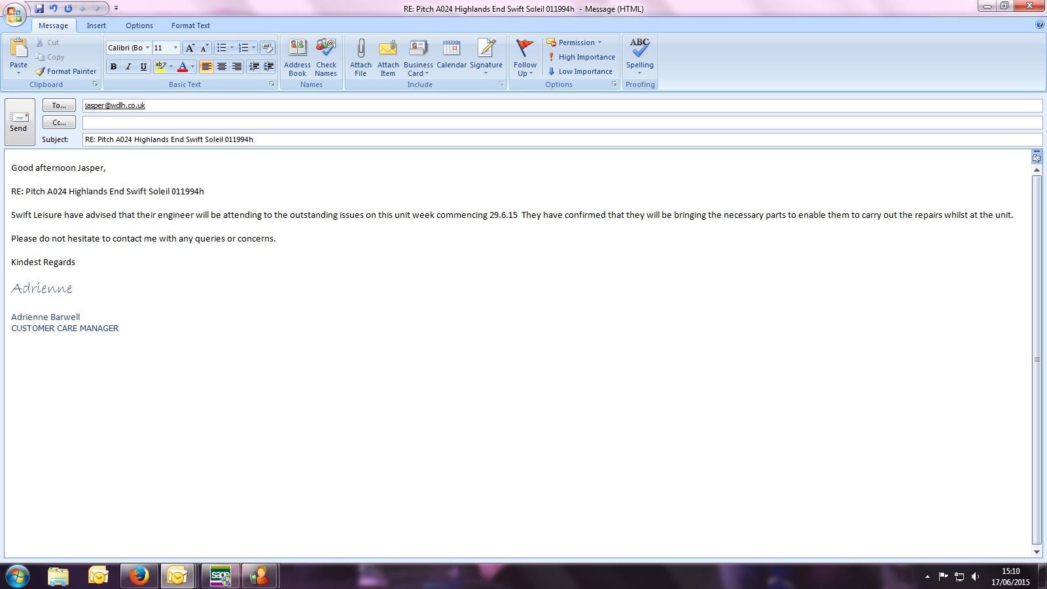The width and height of the screenshot is (1047, 589).
Task: Open the font color palette arrow
Action: tap(193, 66)
